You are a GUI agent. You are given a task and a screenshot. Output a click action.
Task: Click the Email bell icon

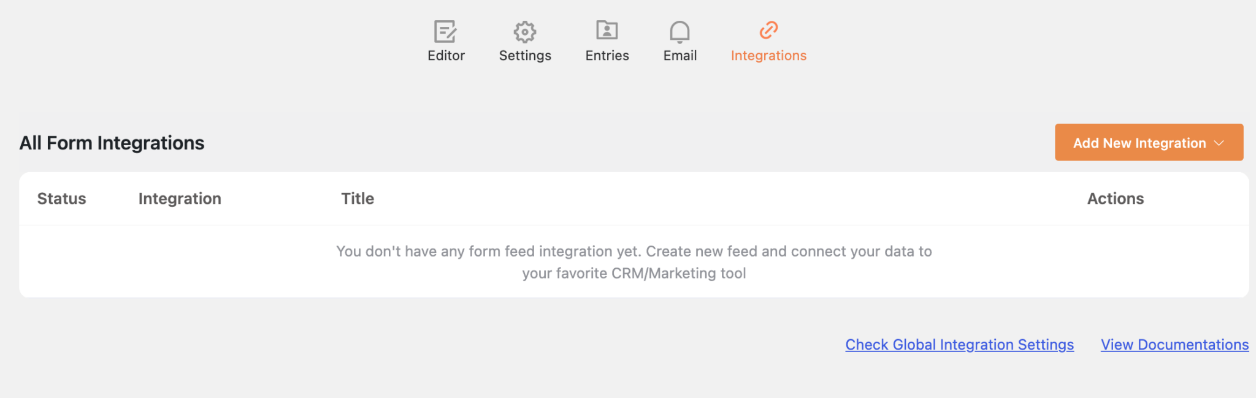(x=680, y=32)
